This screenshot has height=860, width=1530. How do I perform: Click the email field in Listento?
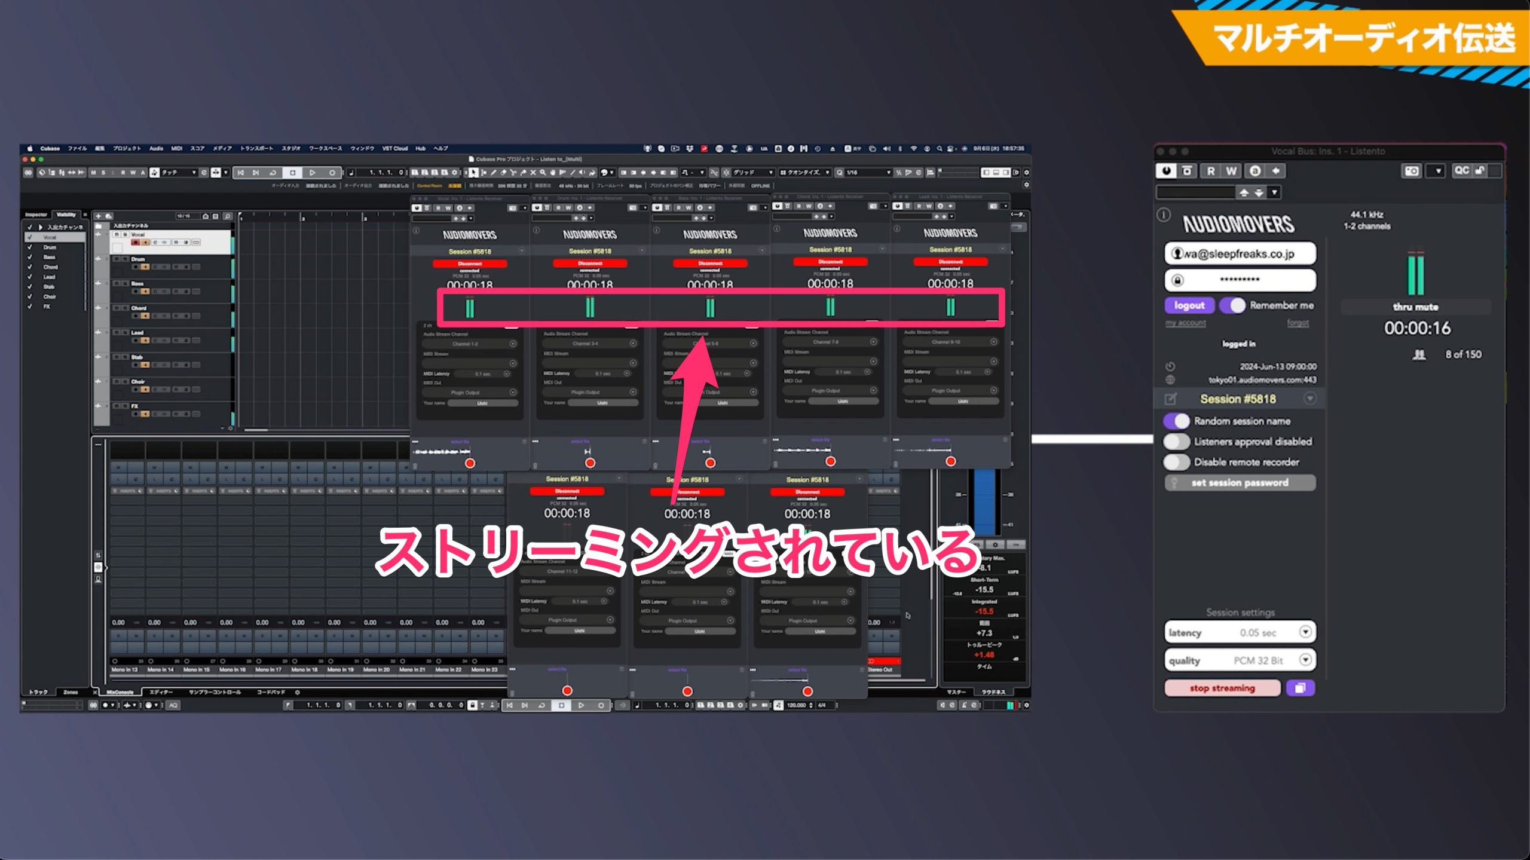click(1240, 253)
